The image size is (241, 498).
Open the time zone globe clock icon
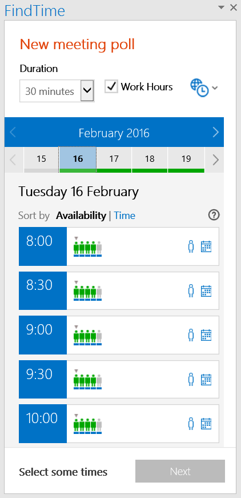click(199, 88)
